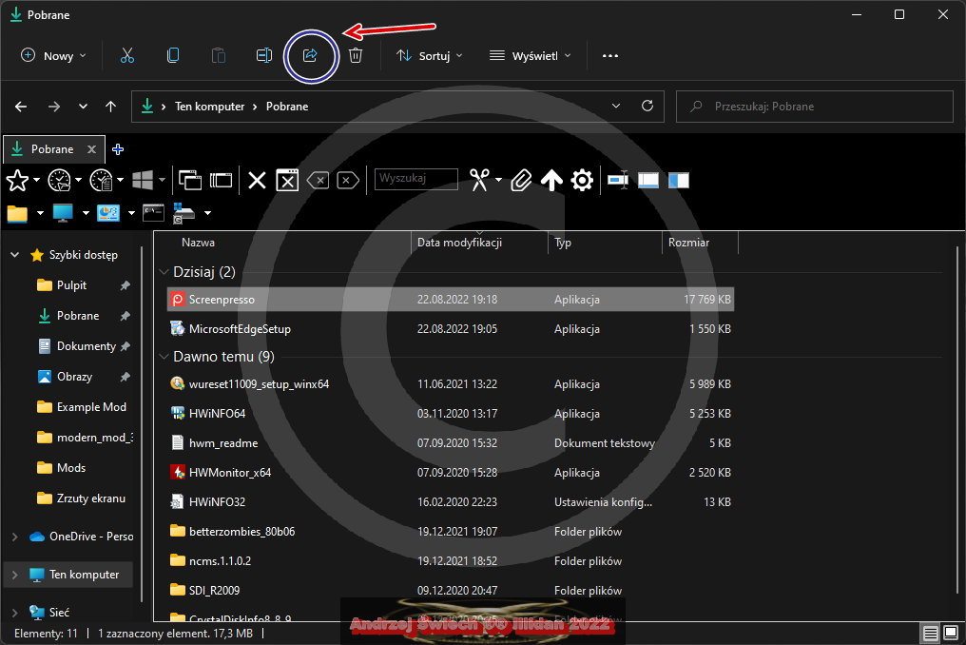
Task: Toggle the horizontal pane layout icon
Action: (648, 180)
